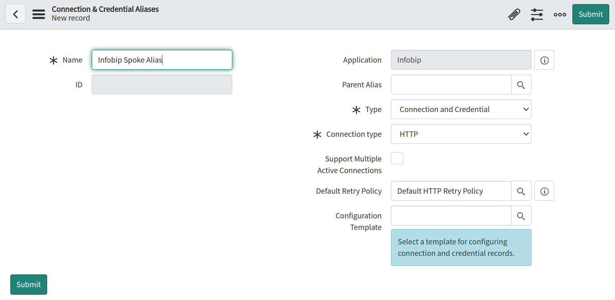Click Default Retry Policy lookup magnifier
615x300 pixels.
521,191
